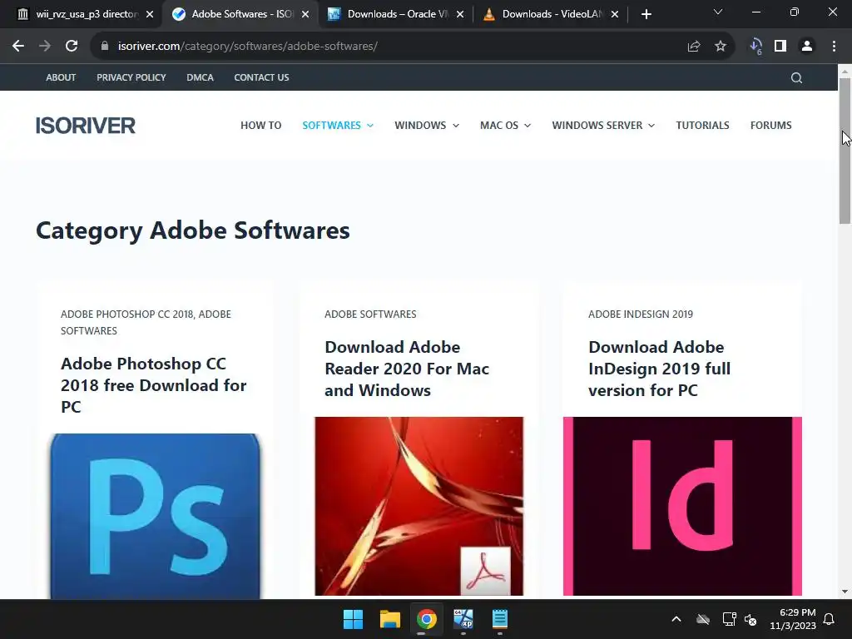Open the notifications bell

[x=829, y=619]
